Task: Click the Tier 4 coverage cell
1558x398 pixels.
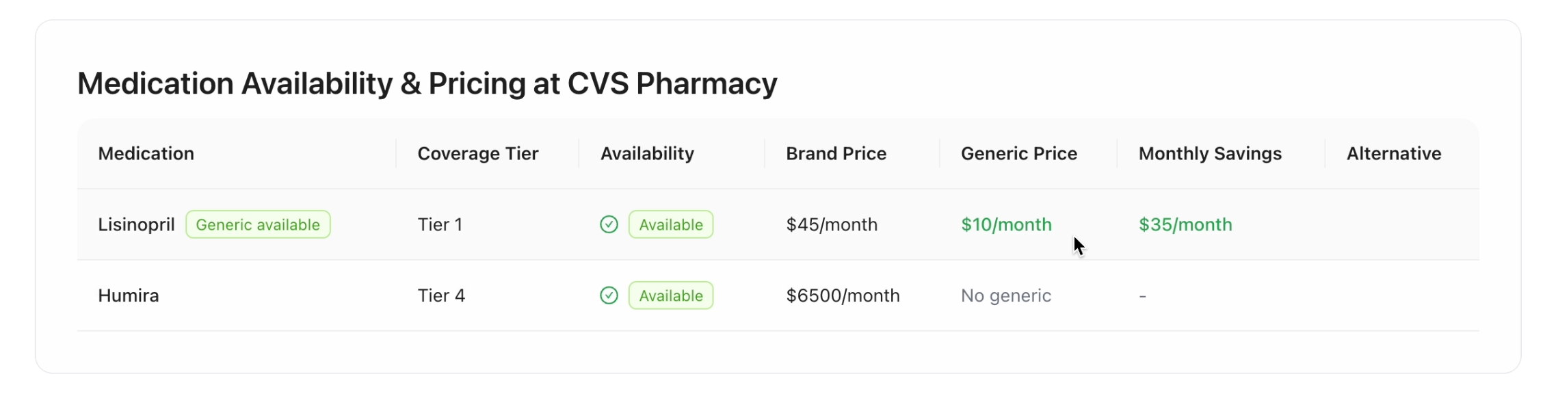Action: [441, 295]
